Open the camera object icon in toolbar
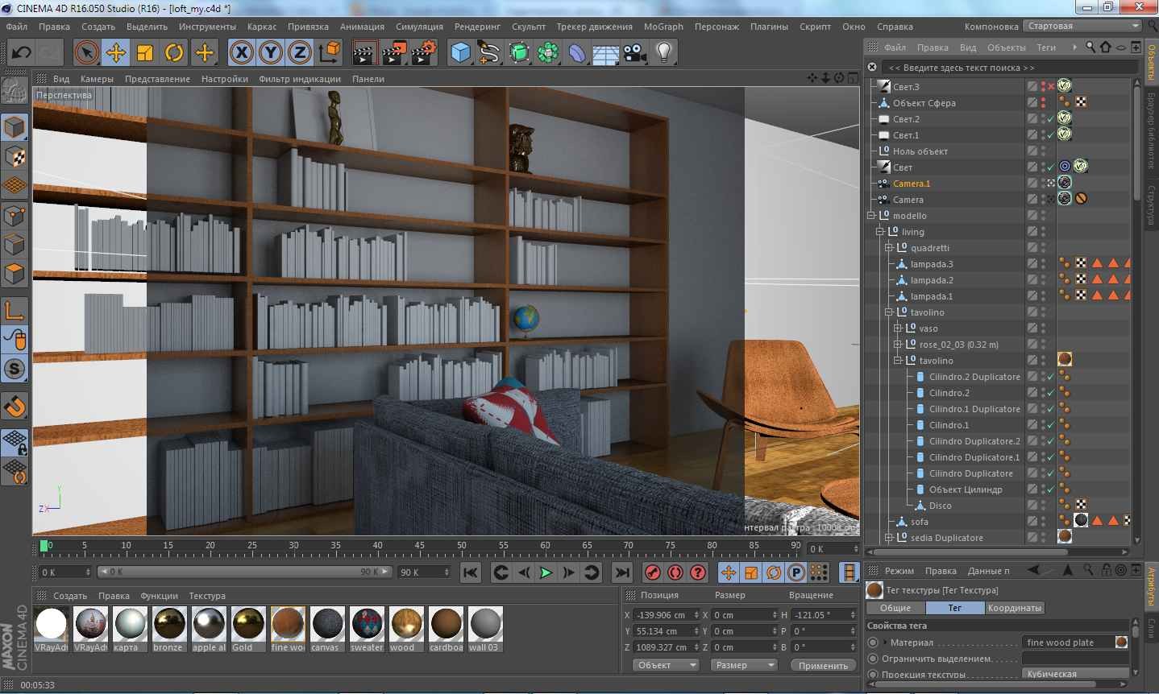 (635, 53)
